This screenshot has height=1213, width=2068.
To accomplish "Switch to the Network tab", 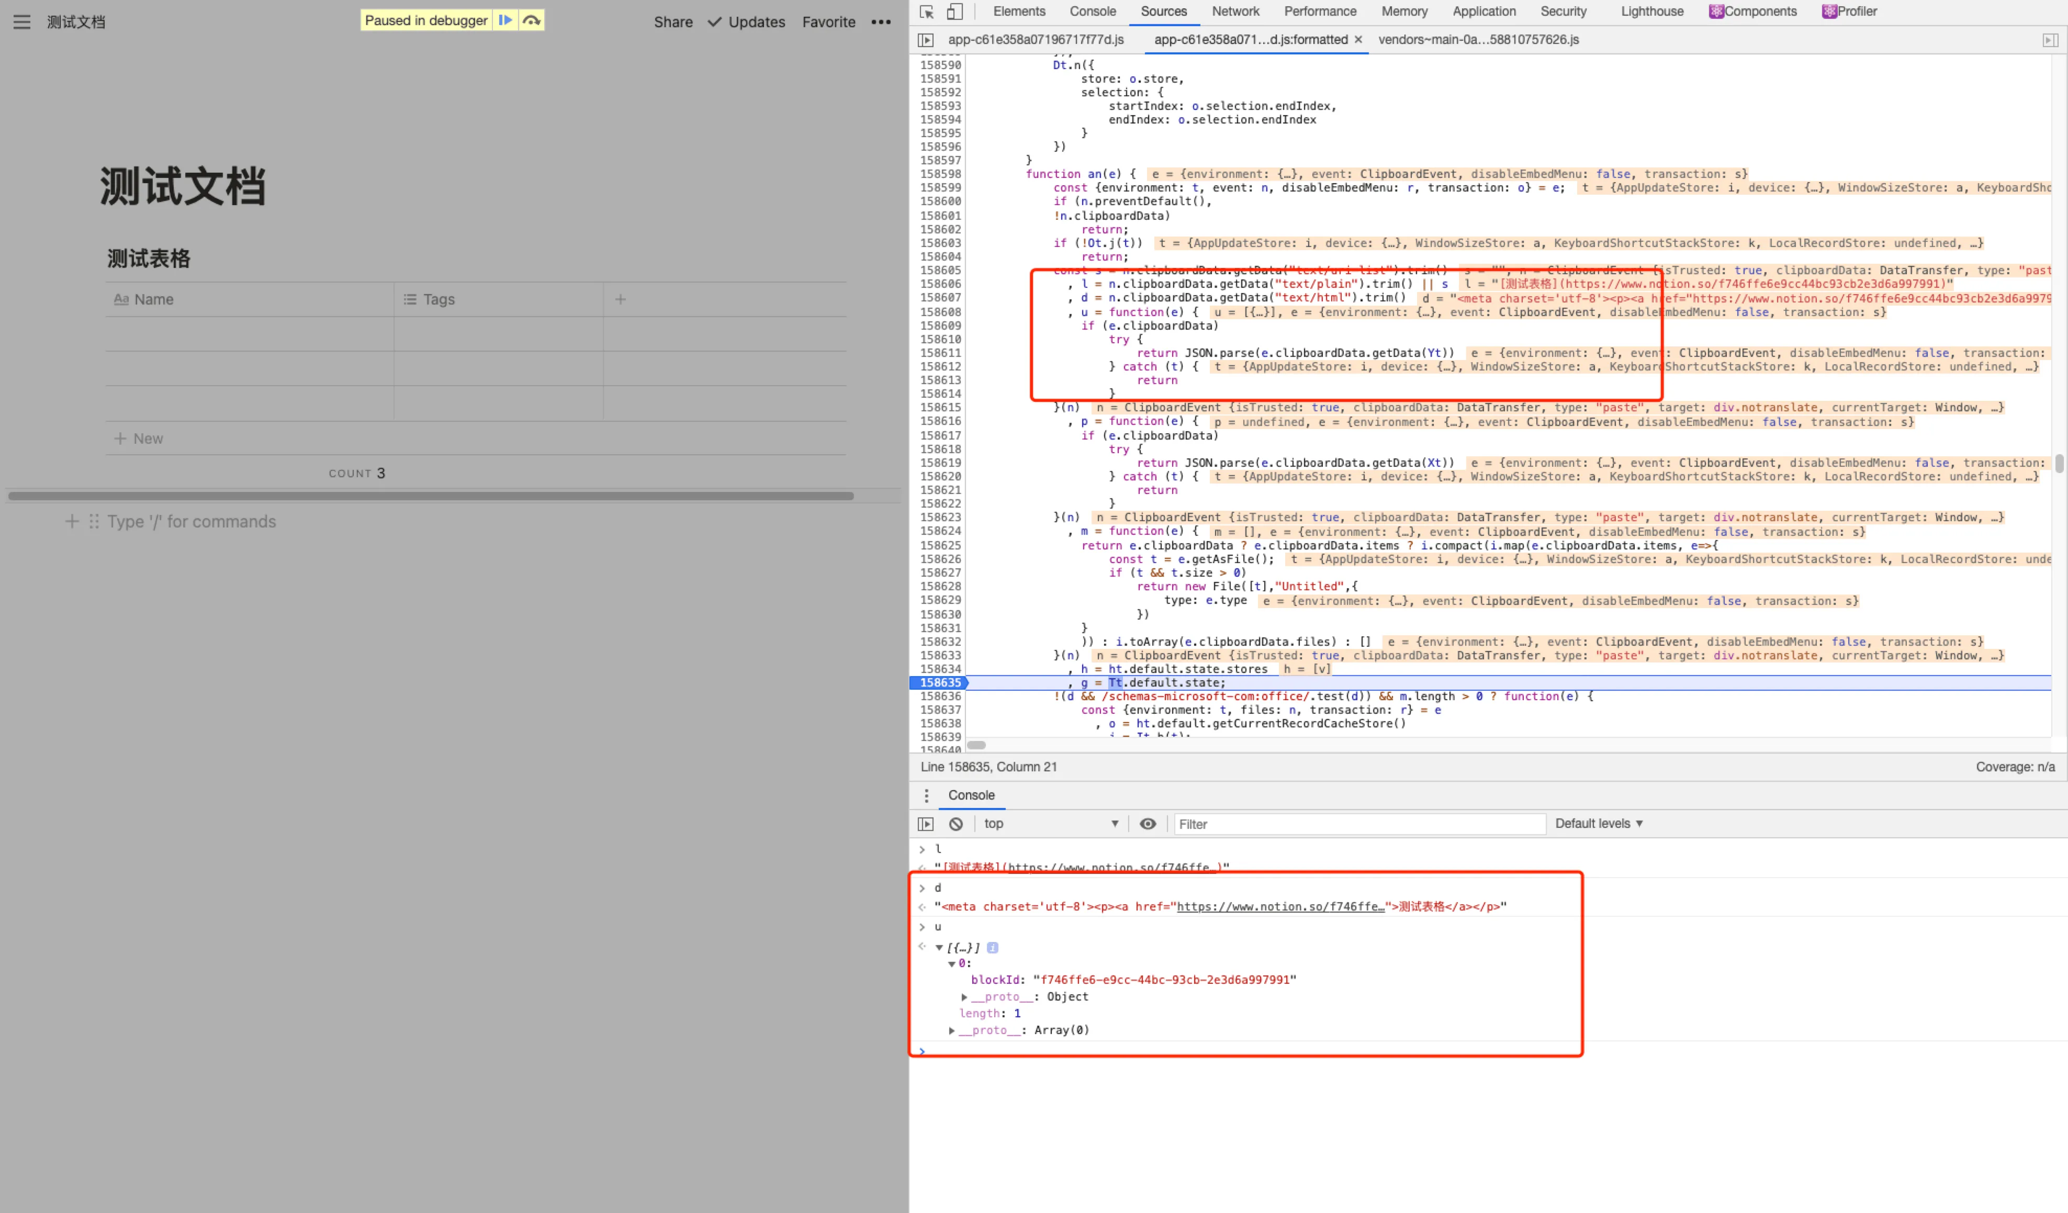I will 1235,12.
